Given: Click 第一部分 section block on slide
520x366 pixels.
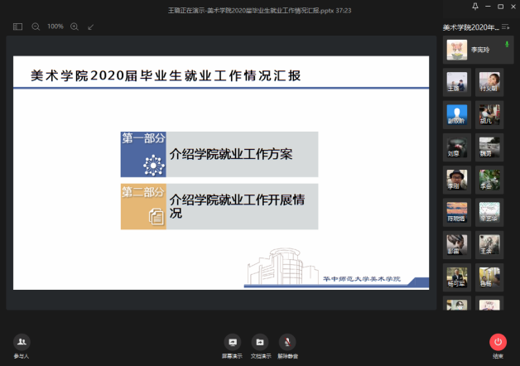Looking at the screenshot, I should pyautogui.click(x=143, y=155).
